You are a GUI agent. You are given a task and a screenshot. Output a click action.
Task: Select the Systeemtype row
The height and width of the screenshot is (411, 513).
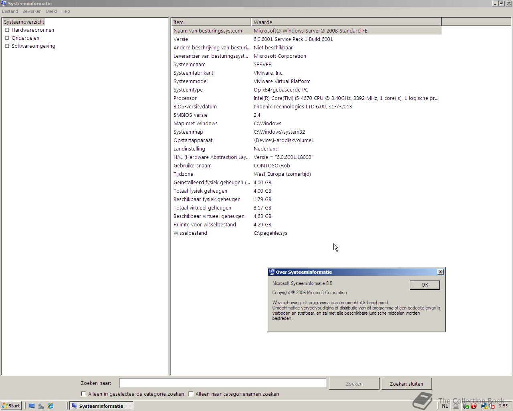307,90
